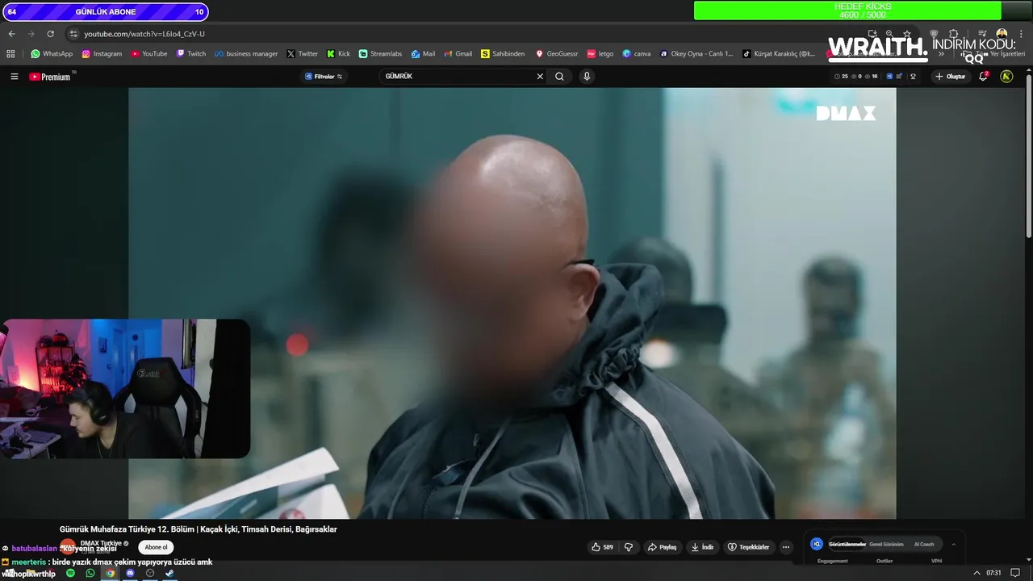Open the canva bookmark
Viewport: 1033px width, 581px height.
[x=637, y=54]
